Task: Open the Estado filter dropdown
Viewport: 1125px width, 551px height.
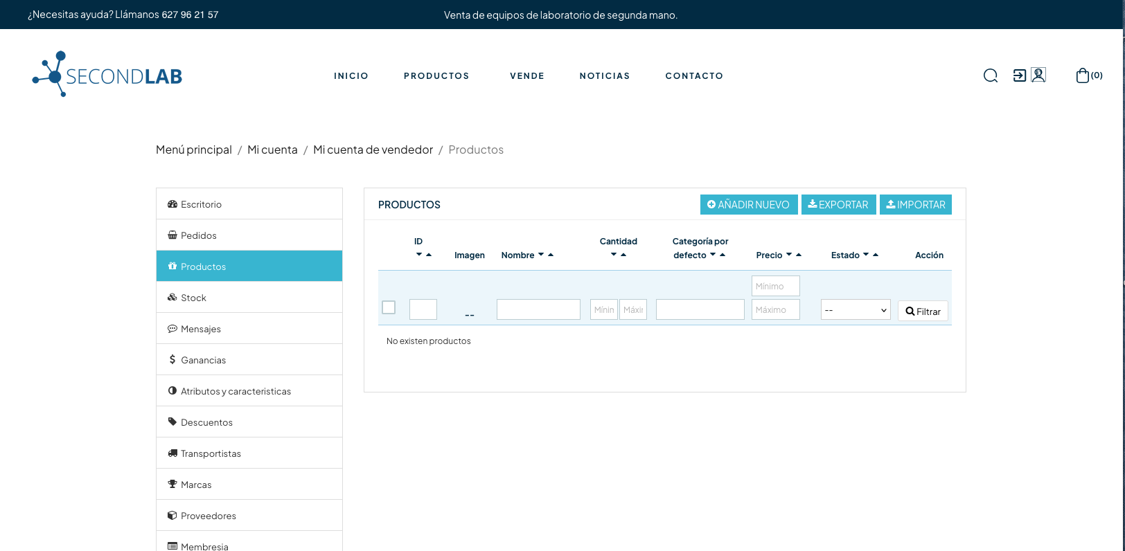Action: 856,309
